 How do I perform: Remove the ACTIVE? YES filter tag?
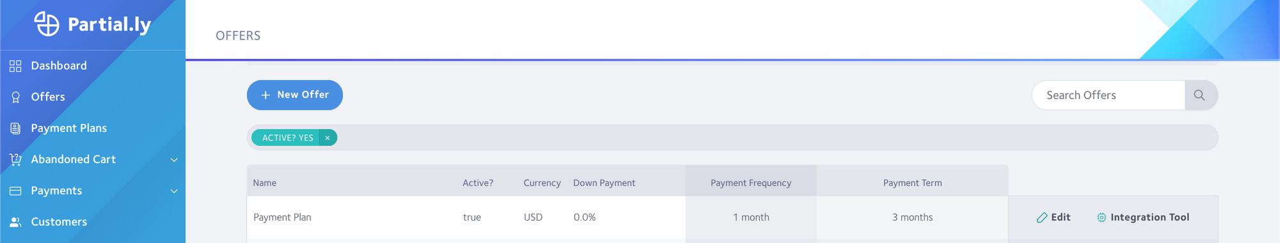pyautogui.click(x=327, y=138)
